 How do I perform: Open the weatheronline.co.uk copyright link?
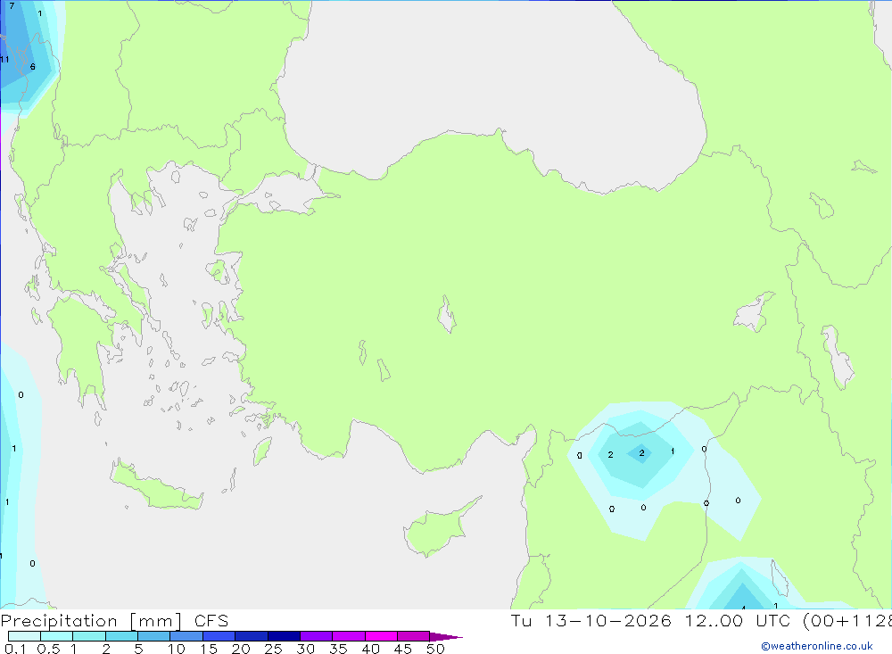[x=816, y=646]
